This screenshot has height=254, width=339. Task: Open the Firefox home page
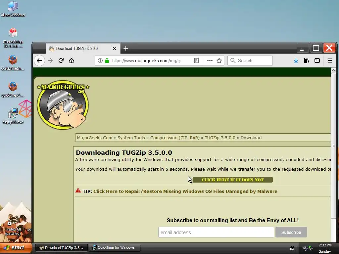[x=72, y=61]
